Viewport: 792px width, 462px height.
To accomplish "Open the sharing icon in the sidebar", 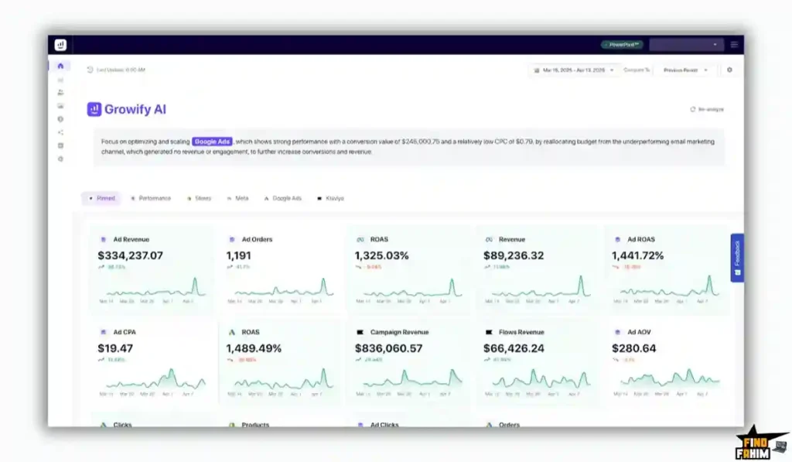I will tap(60, 132).
